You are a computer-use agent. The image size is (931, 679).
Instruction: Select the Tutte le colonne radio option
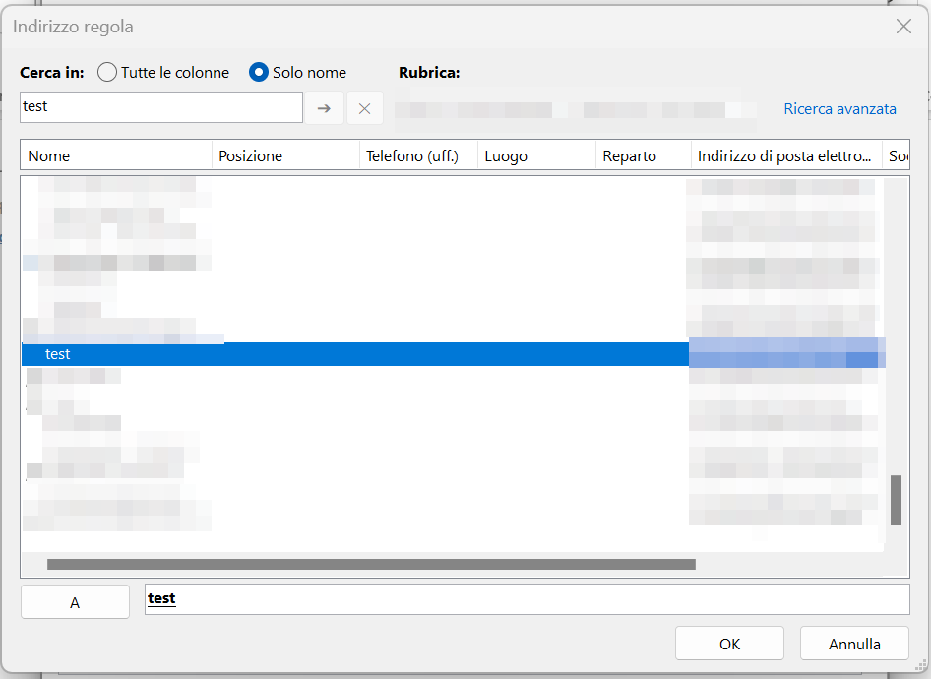pyautogui.click(x=107, y=72)
